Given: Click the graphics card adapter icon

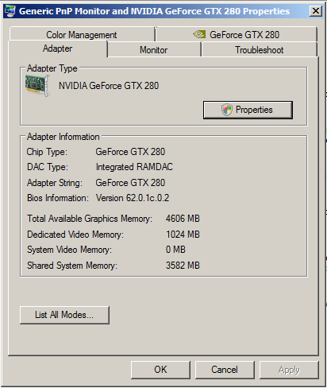Looking at the screenshot, I should (37, 85).
